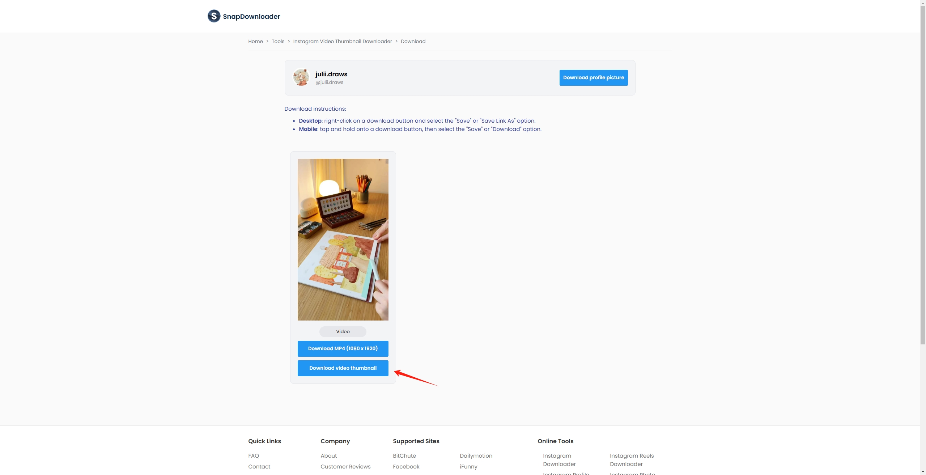Open the SnapDownloader brand name link
926x475 pixels.
point(251,16)
